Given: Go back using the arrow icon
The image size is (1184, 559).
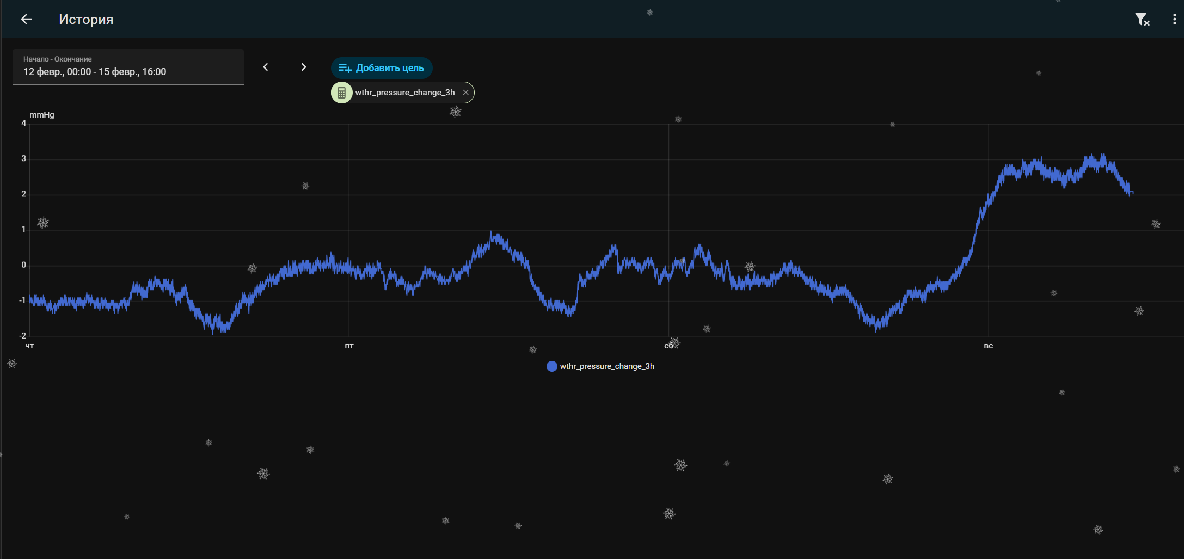Looking at the screenshot, I should 26,20.
